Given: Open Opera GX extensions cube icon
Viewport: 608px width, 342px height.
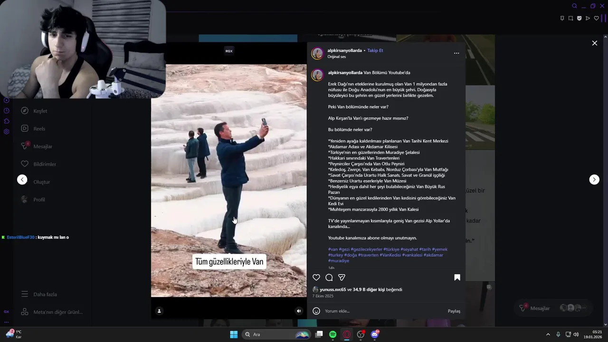Looking at the screenshot, I should (6, 121).
